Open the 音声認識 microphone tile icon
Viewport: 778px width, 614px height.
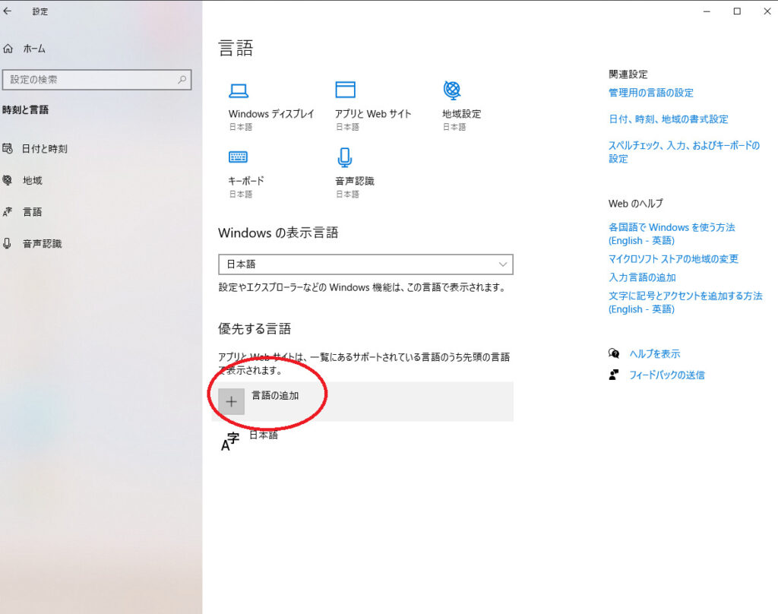coord(345,157)
